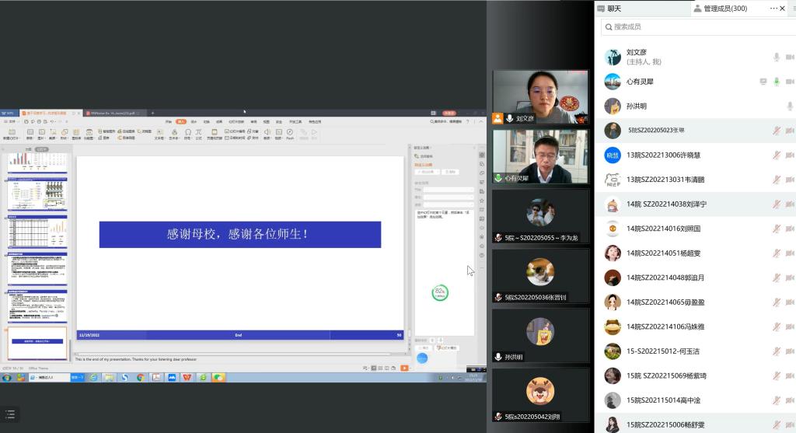
Task: Click the 感谢母校 slide title banner
Action: pos(239,234)
